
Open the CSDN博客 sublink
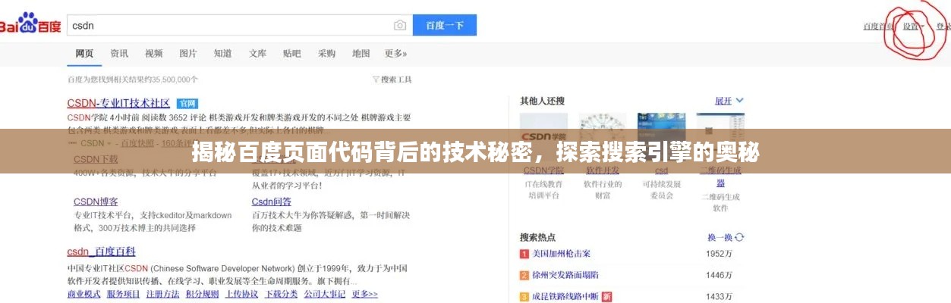[x=96, y=201]
